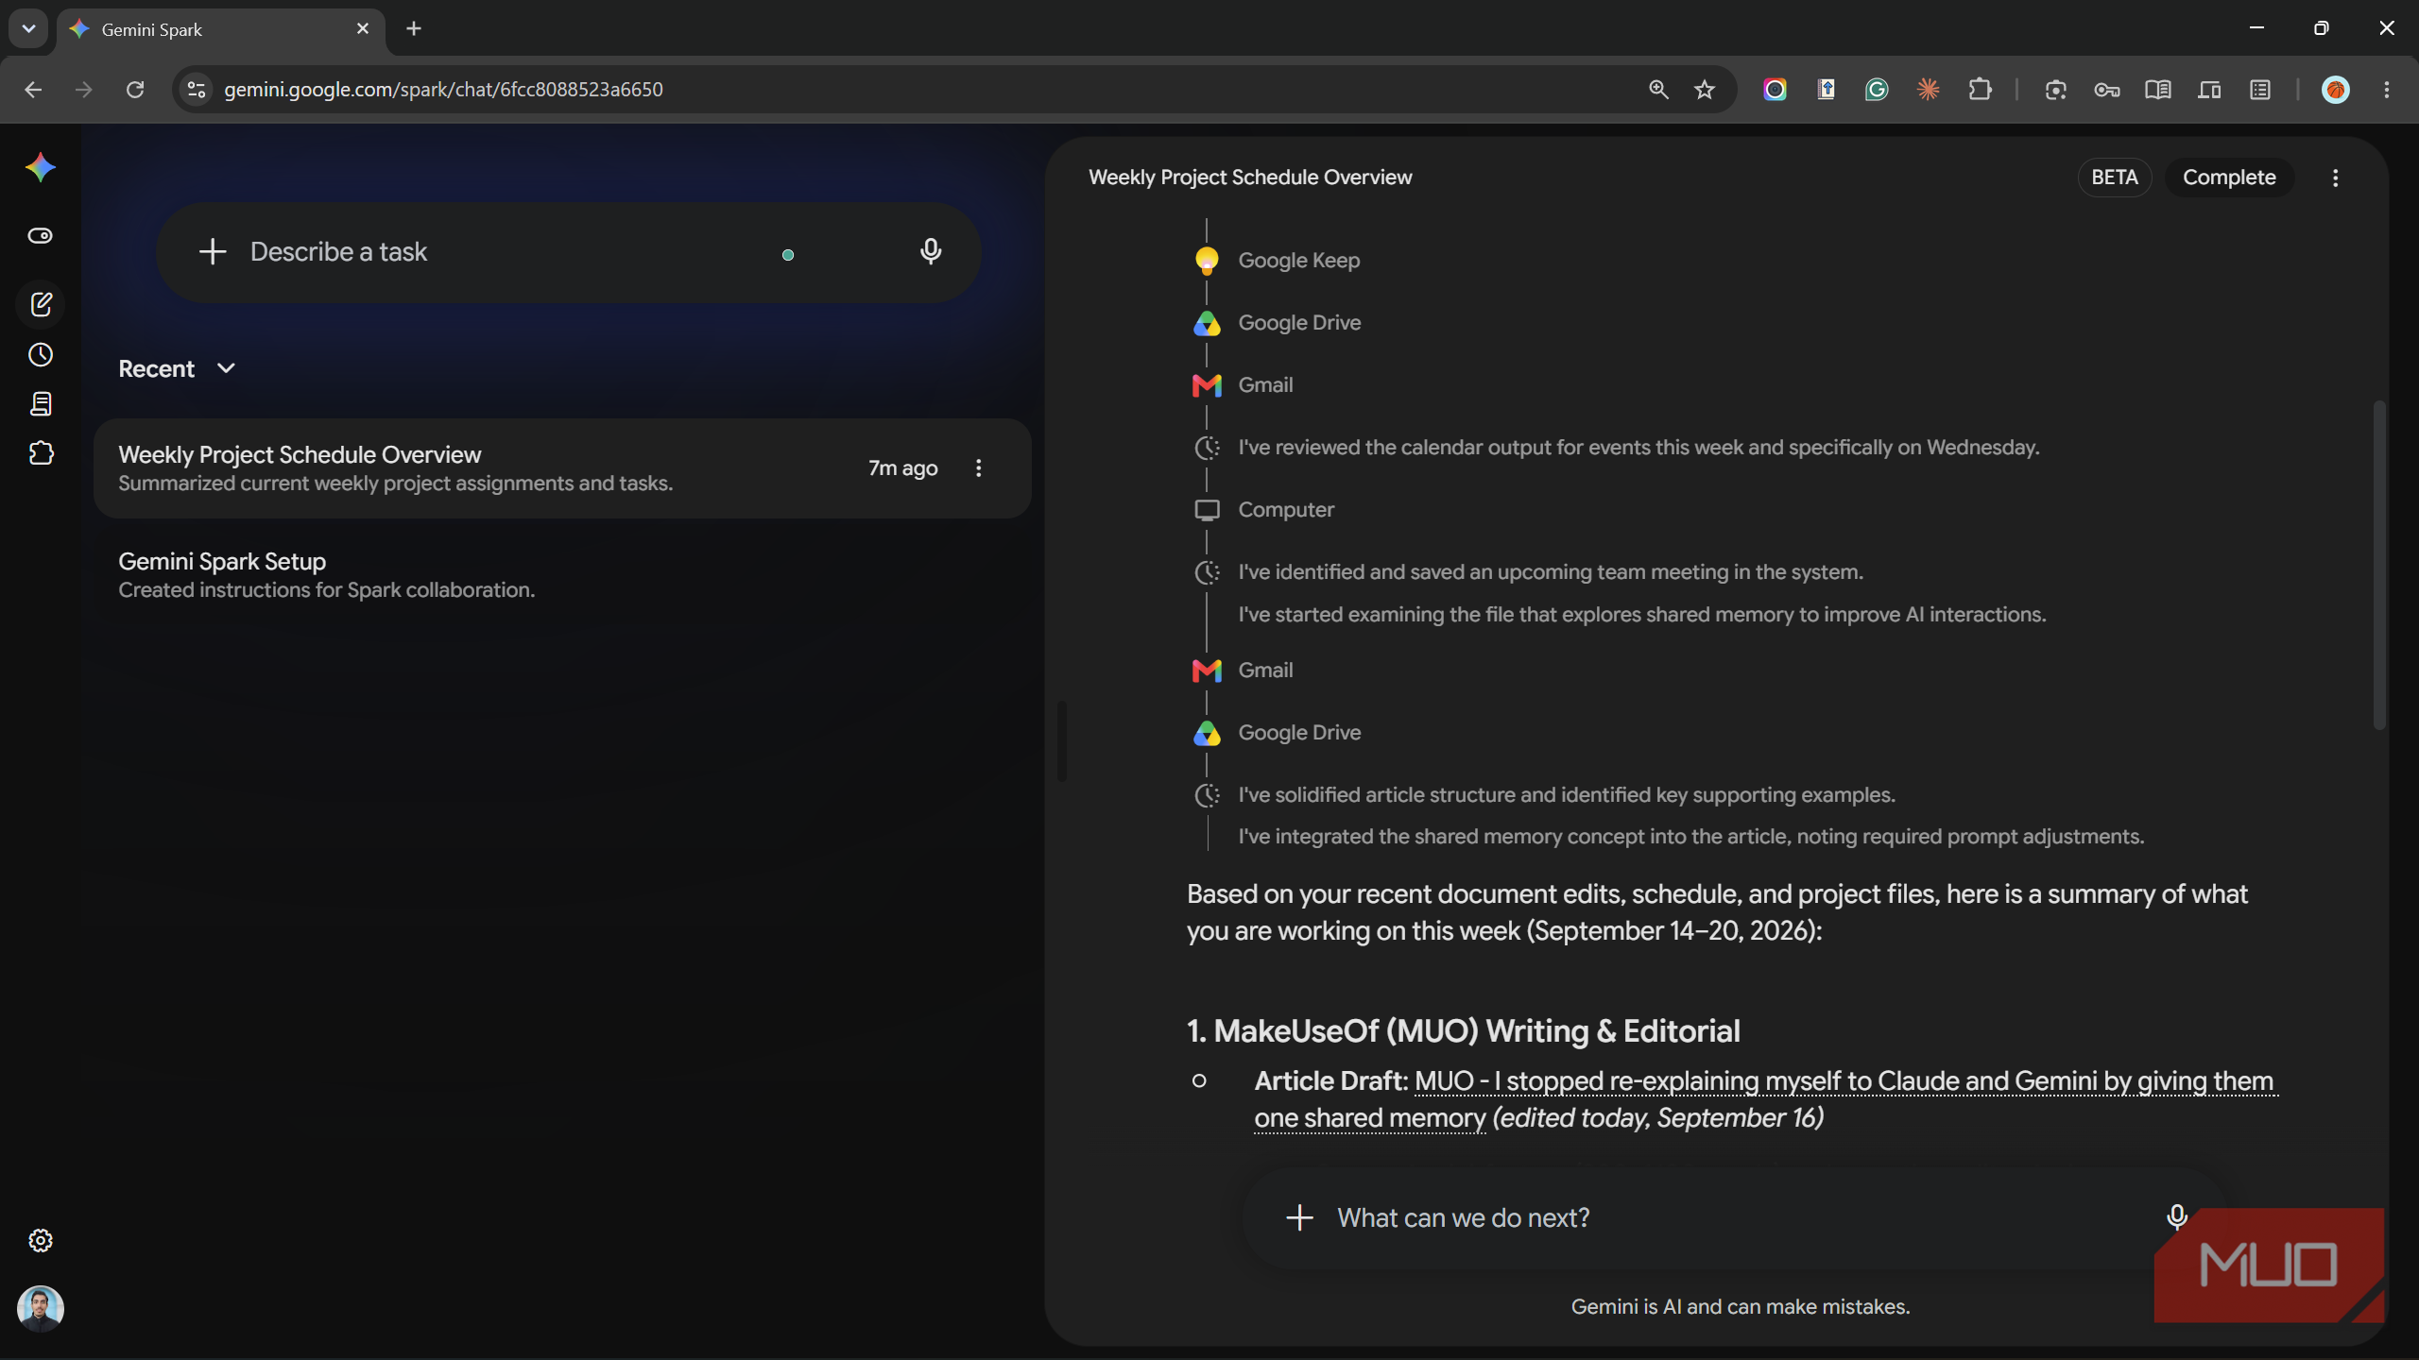Open Weekly Project Schedule Overview task
This screenshot has width=2419, height=1360.
click(562, 467)
